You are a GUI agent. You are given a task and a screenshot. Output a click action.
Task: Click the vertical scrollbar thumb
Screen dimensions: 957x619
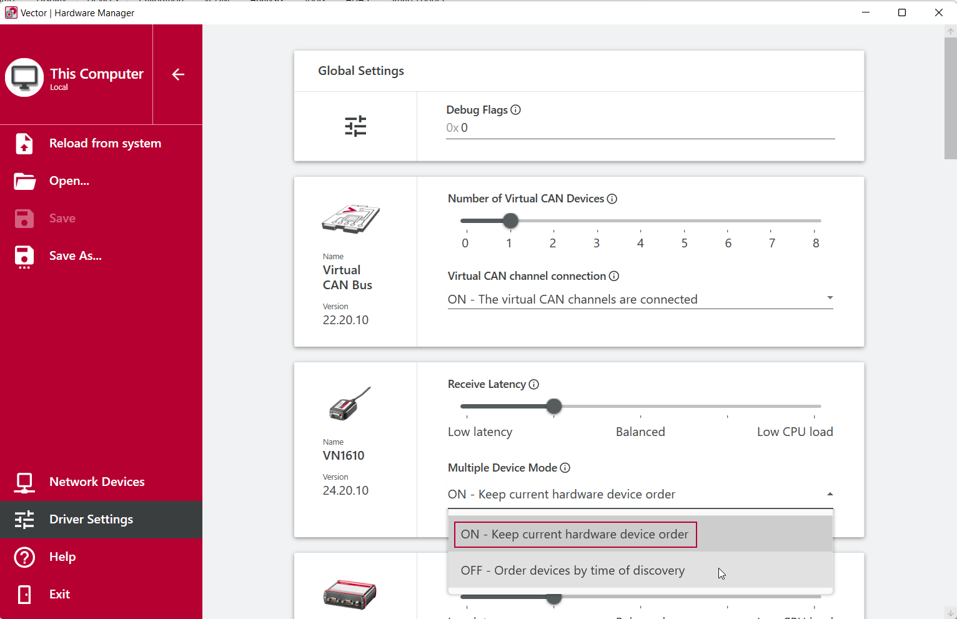pyautogui.click(x=951, y=98)
